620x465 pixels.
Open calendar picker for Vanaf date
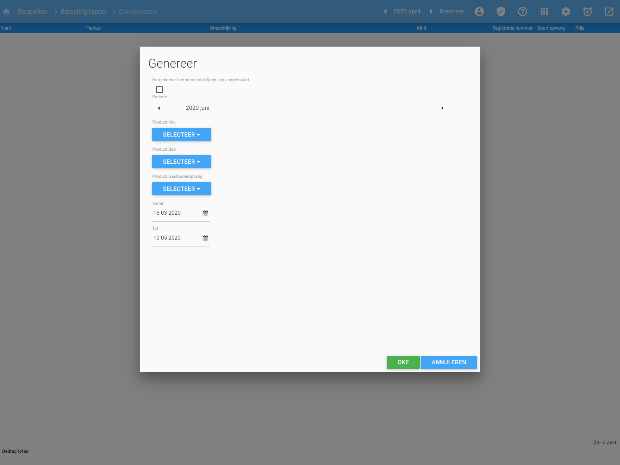click(x=205, y=213)
